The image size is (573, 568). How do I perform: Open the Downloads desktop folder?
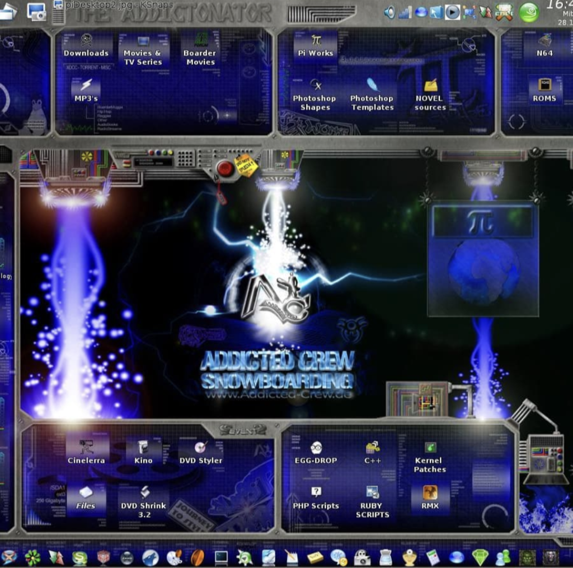coord(86,46)
